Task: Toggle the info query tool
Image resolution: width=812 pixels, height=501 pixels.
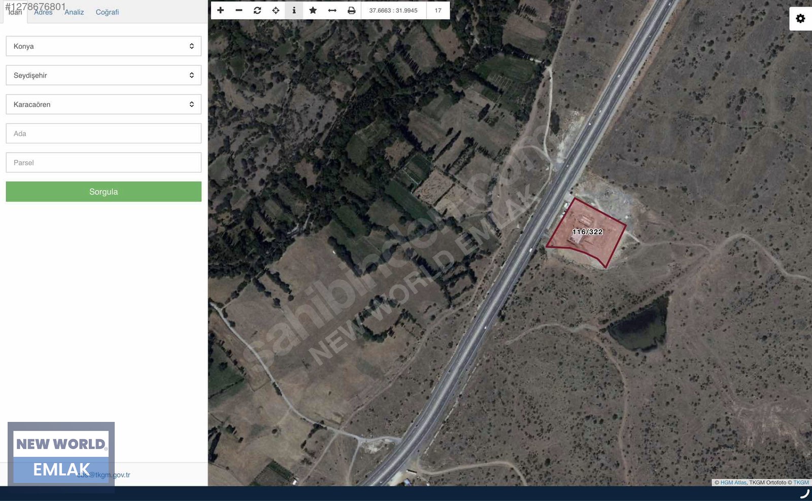Action: (x=294, y=10)
